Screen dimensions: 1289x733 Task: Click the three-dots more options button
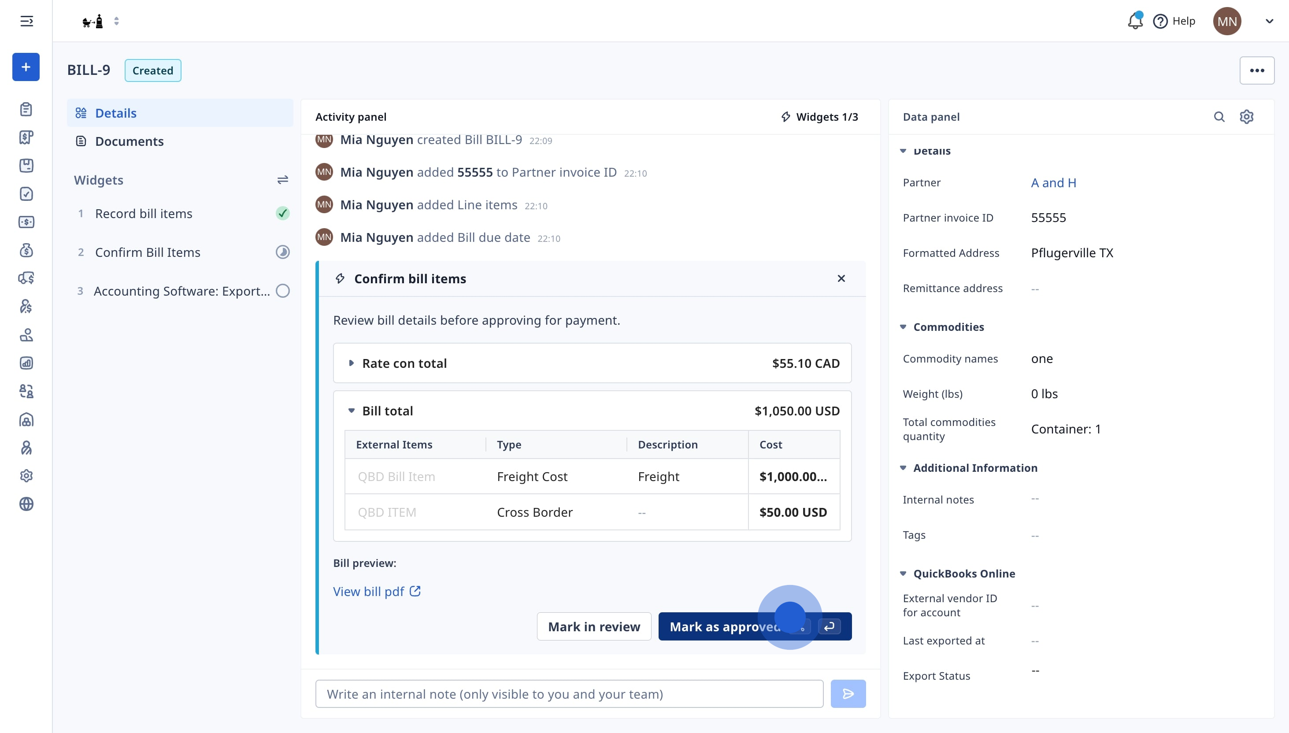(x=1256, y=70)
